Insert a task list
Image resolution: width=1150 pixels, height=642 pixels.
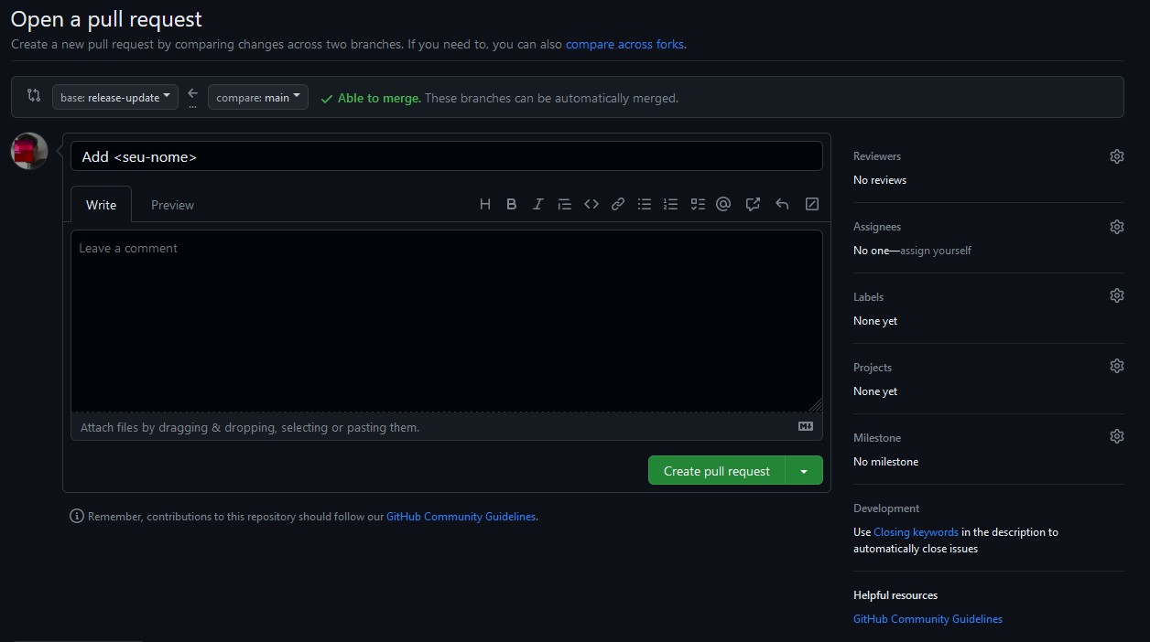coord(698,204)
